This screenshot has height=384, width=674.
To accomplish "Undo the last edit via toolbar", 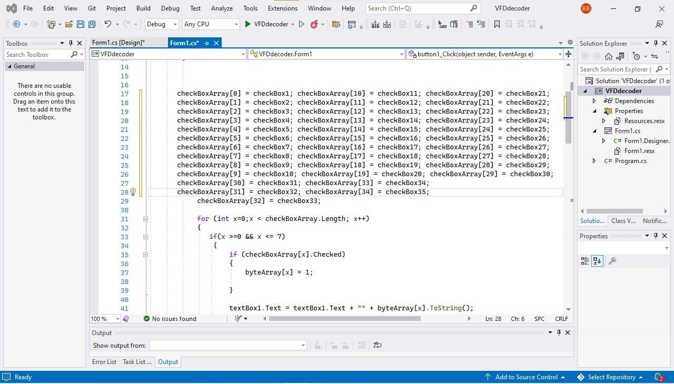I will tap(107, 24).
